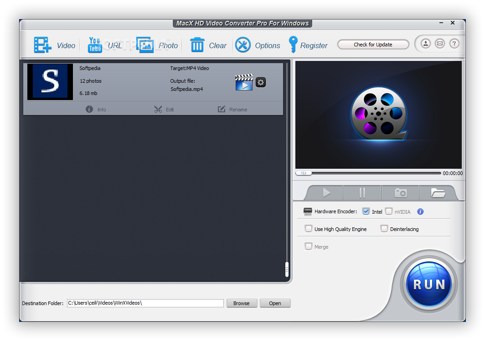Toggle the Deinterlacing checkbox
The image size is (485, 341).
pos(384,229)
